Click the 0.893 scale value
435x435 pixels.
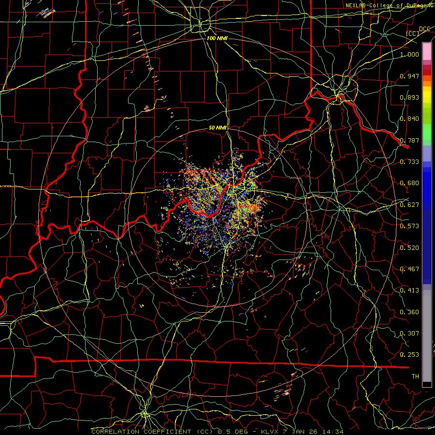tap(409, 97)
